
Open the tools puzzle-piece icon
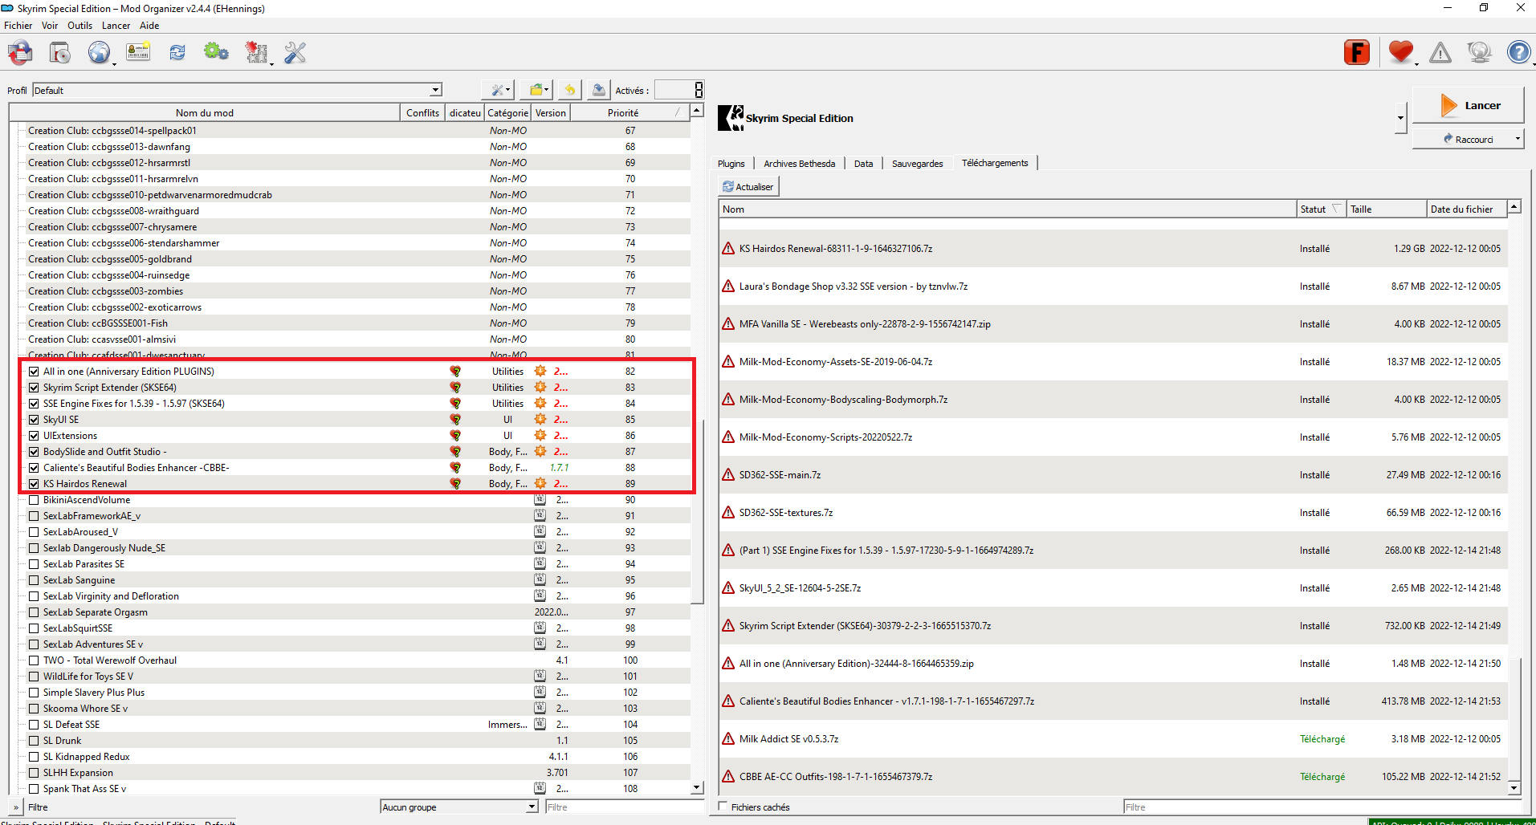coord(256,53)
